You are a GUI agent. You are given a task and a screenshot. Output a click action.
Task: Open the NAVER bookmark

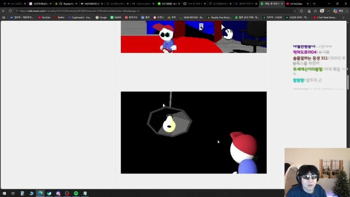[116, 18]
